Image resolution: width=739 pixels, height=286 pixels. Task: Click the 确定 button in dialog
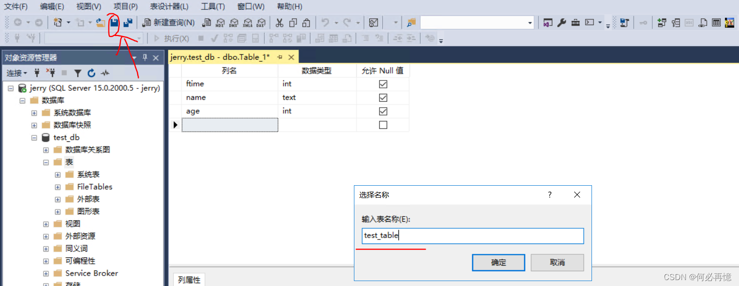click(x=498, y=262)
